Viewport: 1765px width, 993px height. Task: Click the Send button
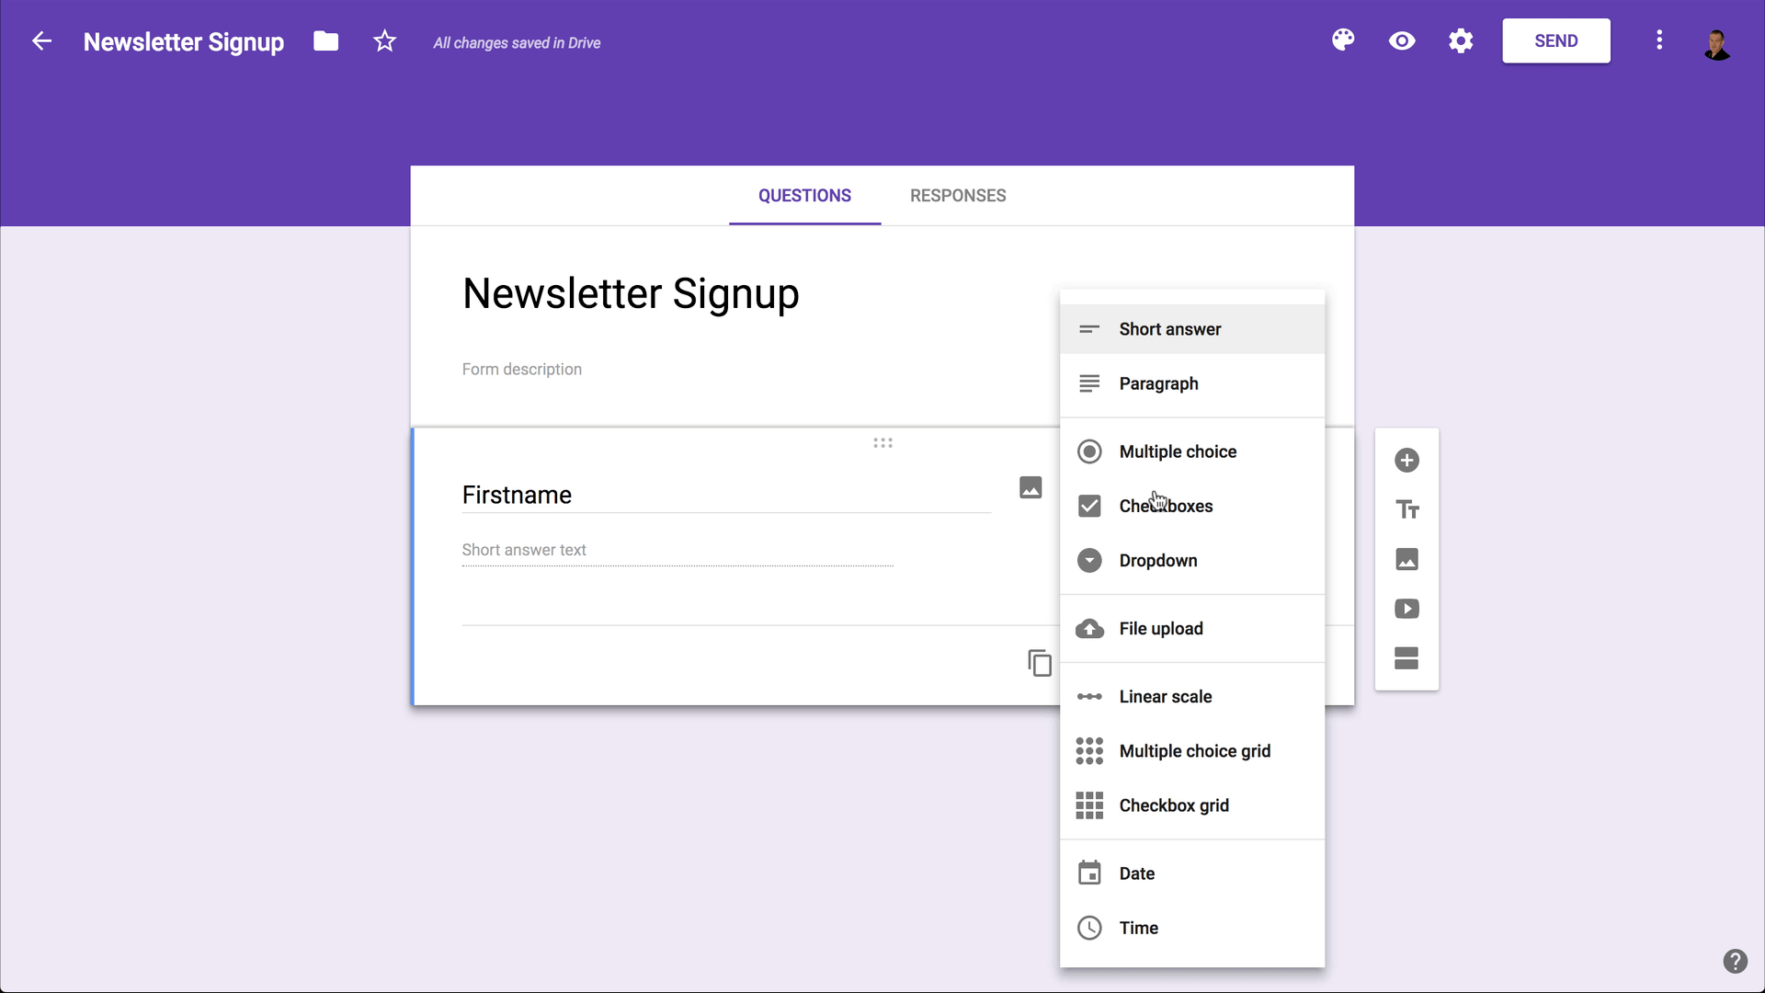tap(1556, 41)
